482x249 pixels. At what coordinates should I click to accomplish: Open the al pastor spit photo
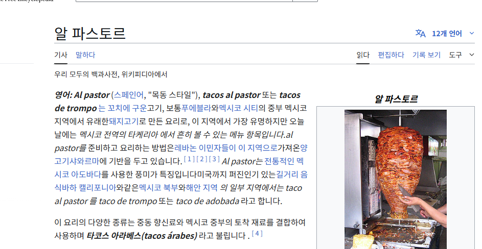click(395, 179)
